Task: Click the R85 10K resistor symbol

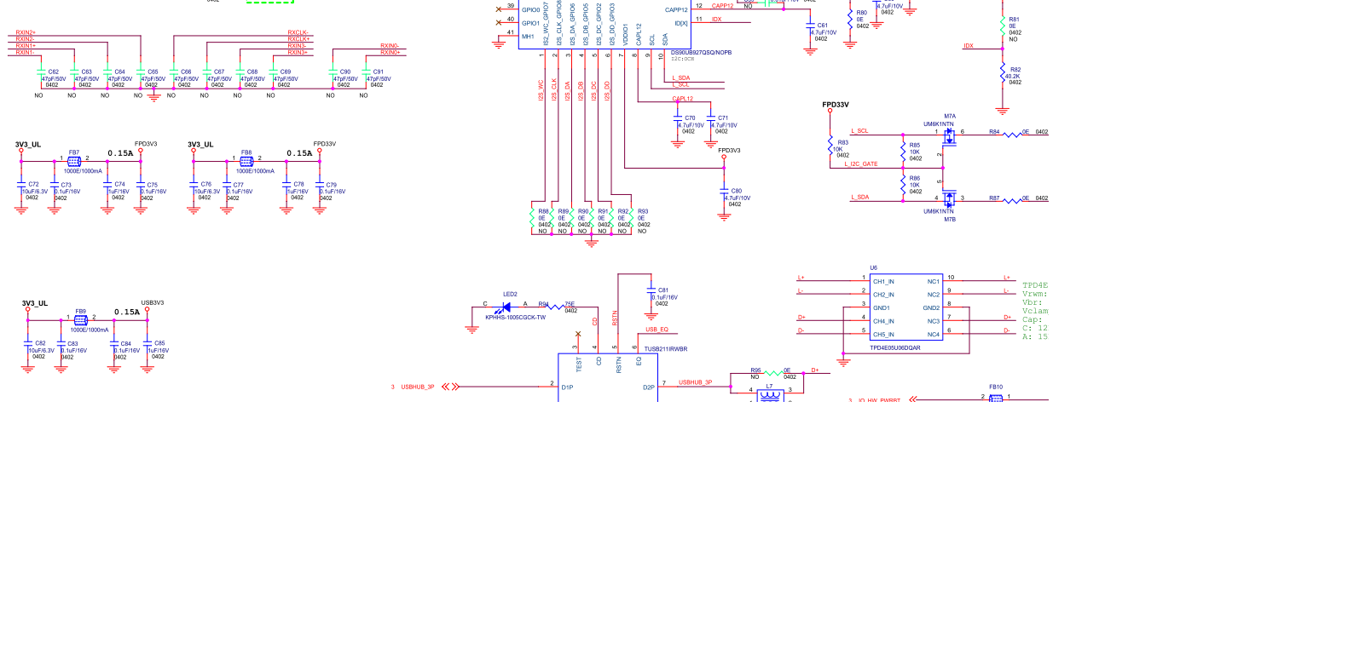Action: [903, 152]
